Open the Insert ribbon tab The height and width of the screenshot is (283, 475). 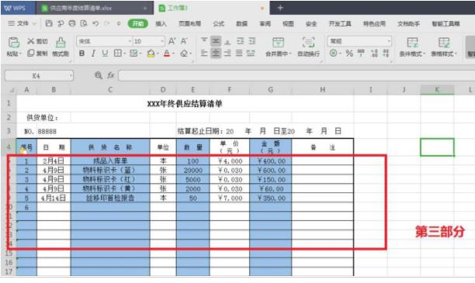click(161, 23)
